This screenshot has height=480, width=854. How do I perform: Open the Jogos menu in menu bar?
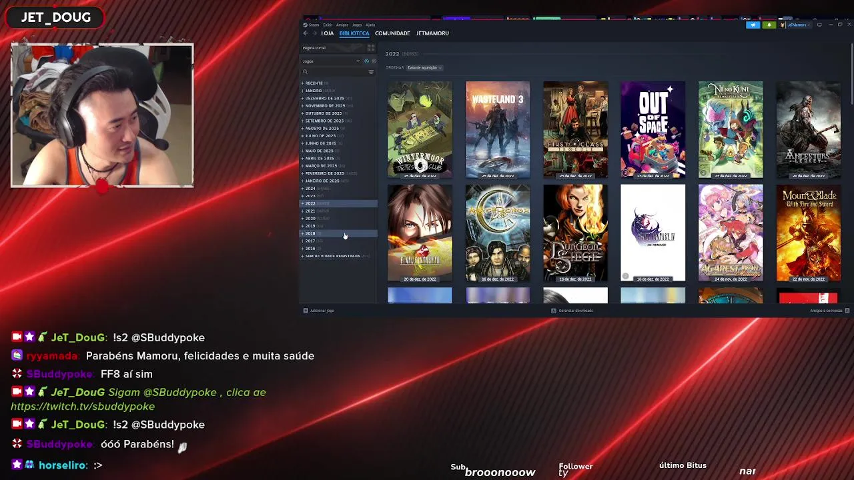pyautogui.click(x=357, y=25)
